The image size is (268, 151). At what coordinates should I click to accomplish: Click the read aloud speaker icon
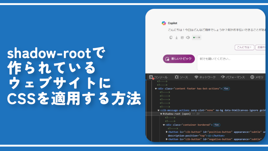pos(188,38)
